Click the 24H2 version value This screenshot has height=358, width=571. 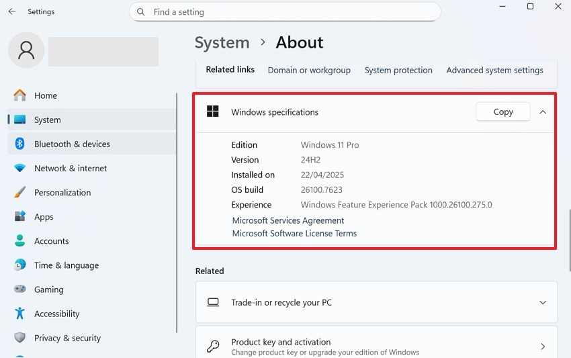pos(310,160)
